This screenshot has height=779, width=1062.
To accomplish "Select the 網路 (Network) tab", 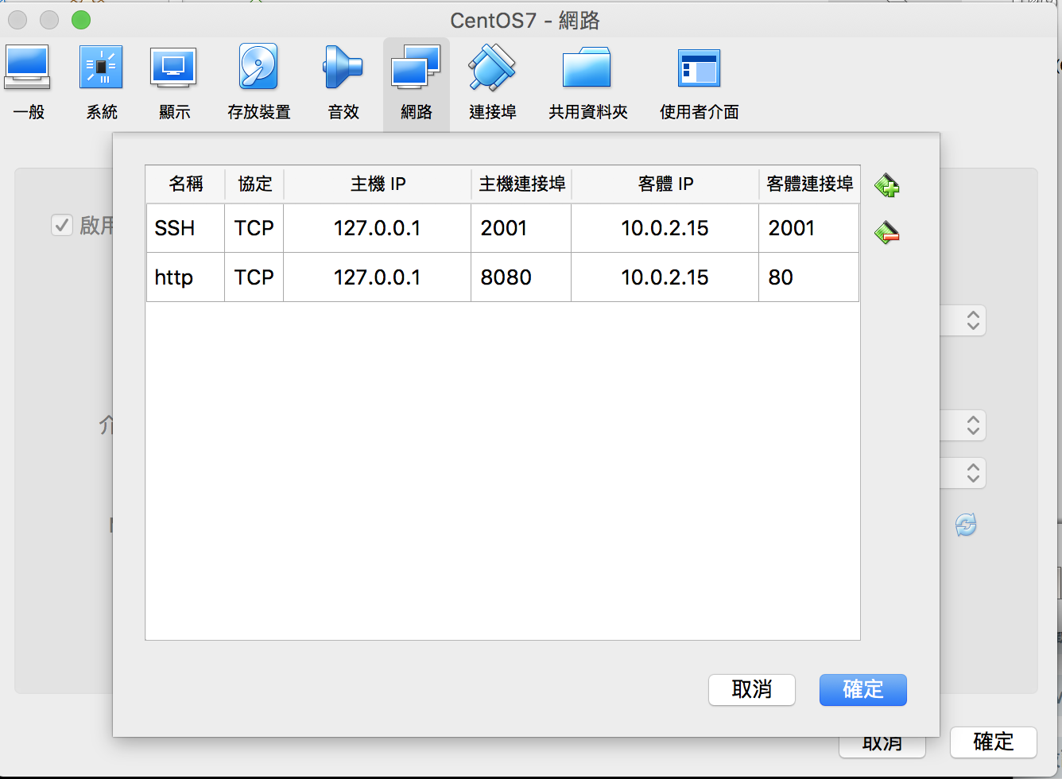I will tap(416, 83).
